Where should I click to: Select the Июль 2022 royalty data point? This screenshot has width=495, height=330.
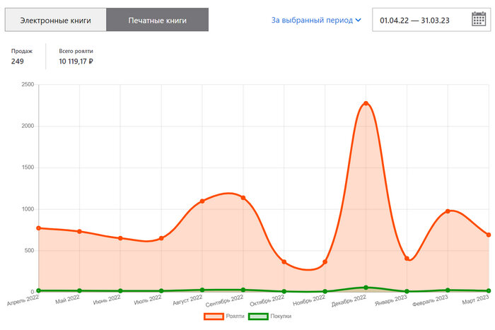click(161, 238)
